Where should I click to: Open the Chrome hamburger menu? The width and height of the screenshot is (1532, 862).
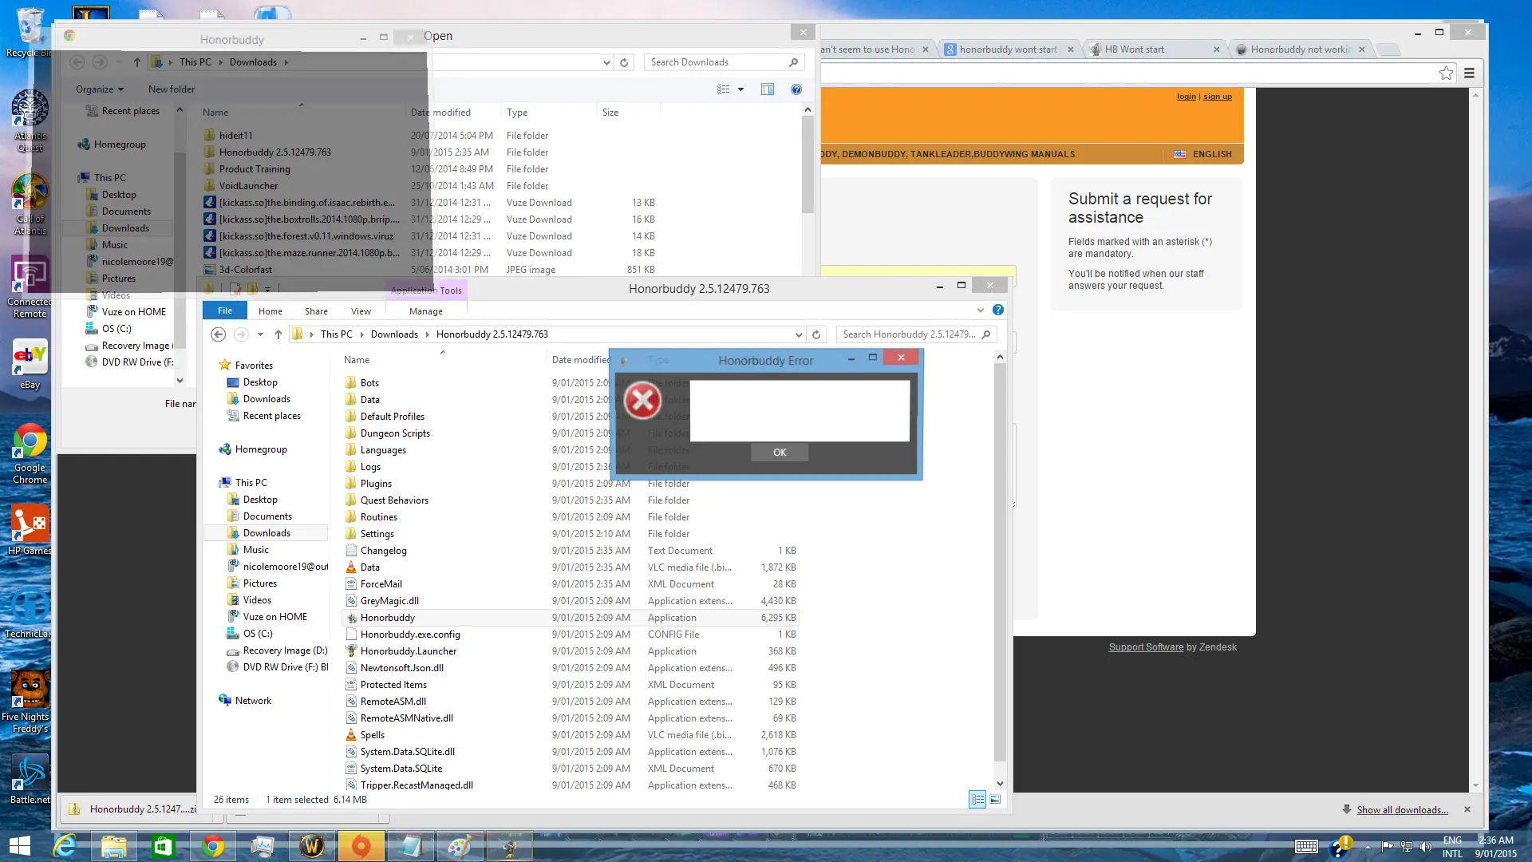pyautogui.click(x=1469, y=73)
